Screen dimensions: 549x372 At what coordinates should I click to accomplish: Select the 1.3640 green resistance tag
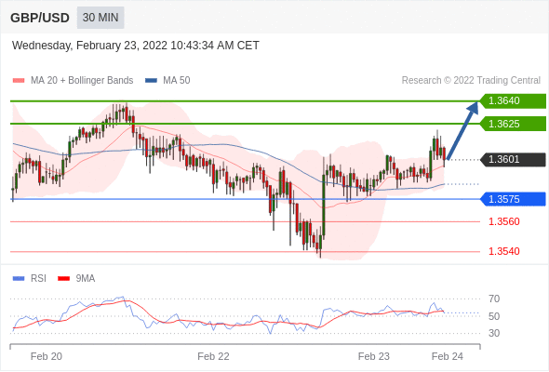[x=513, y=100]
